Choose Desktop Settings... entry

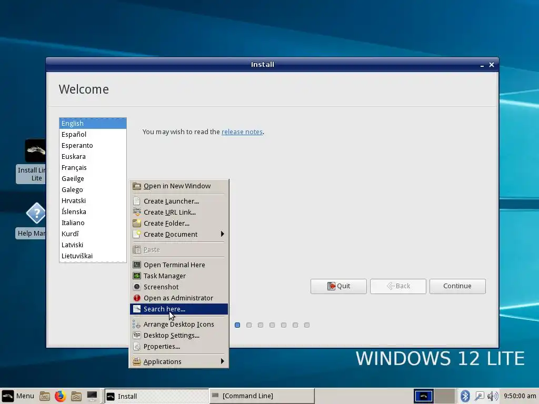[x=179, y=335]
